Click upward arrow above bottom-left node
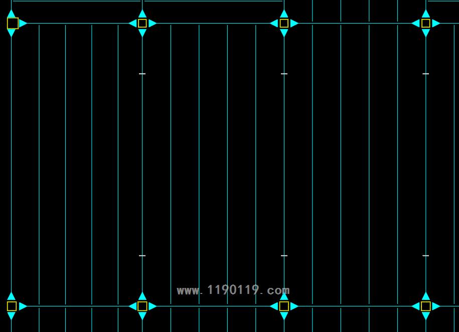 pyautogui.click(x=11, y=296)
